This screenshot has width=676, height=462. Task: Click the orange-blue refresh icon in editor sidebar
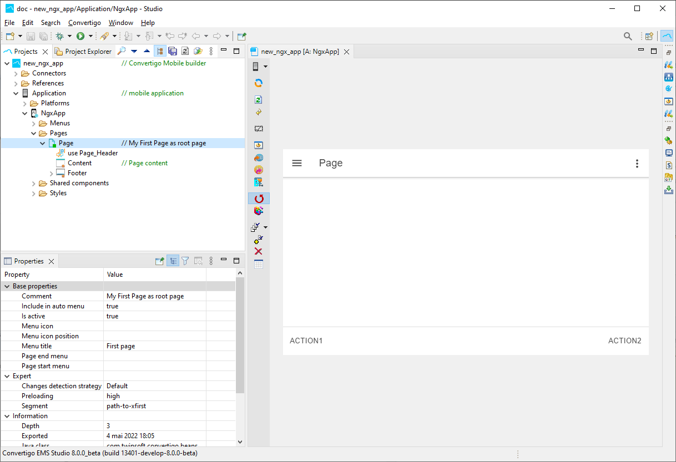(258, 83)
